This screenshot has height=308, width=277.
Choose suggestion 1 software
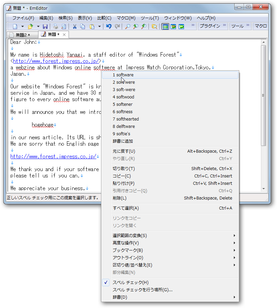coord(170,75)
